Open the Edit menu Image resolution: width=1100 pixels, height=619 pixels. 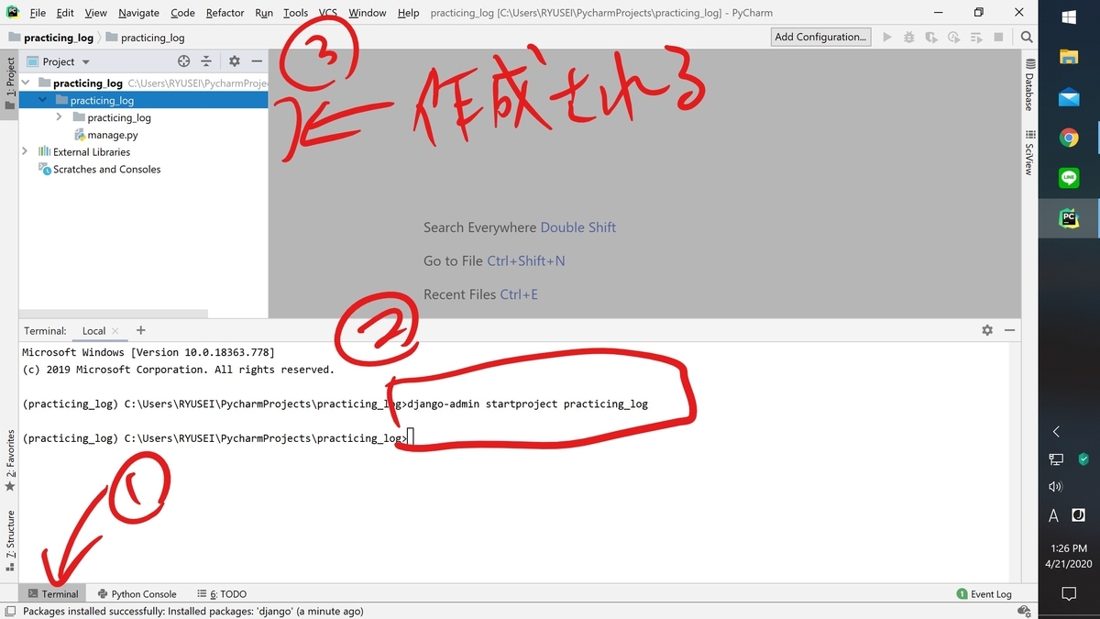65,13
